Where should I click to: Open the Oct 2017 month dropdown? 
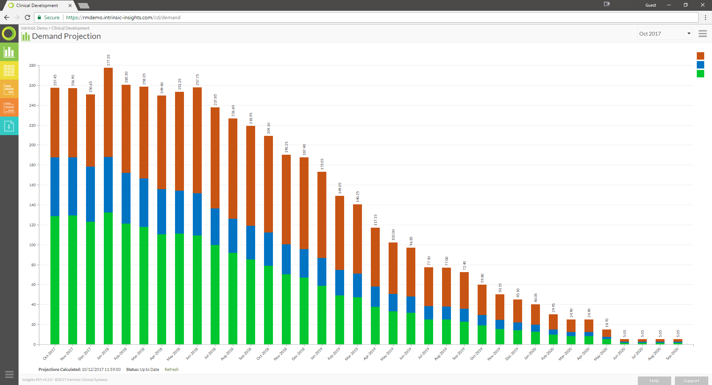pos(664,34)
